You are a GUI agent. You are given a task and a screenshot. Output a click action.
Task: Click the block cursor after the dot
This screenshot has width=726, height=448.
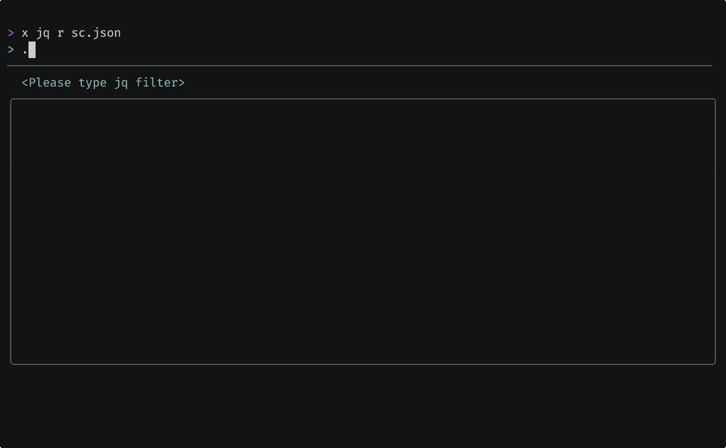32,50
